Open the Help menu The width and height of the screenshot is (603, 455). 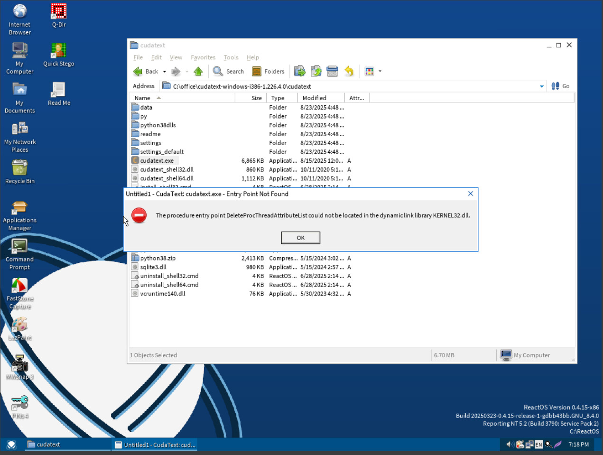253,57
